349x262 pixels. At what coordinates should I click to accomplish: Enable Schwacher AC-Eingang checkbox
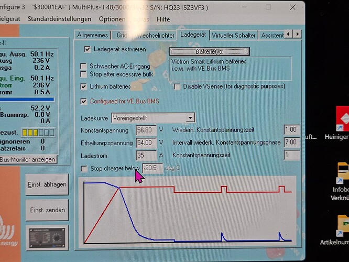(83, 67)
